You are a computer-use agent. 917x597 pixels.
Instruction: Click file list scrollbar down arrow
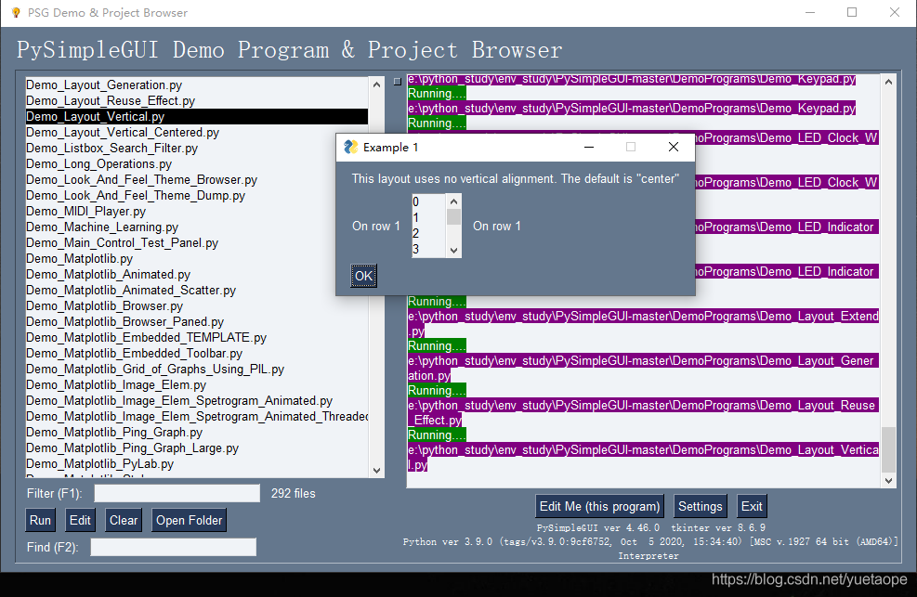pos(376,470)
